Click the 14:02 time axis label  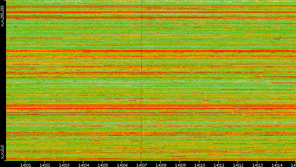click(45, 165)
